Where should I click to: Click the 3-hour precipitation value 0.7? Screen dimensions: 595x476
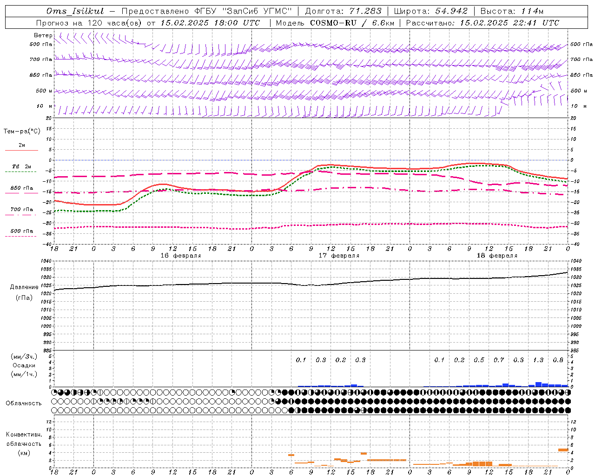point(499,360)
